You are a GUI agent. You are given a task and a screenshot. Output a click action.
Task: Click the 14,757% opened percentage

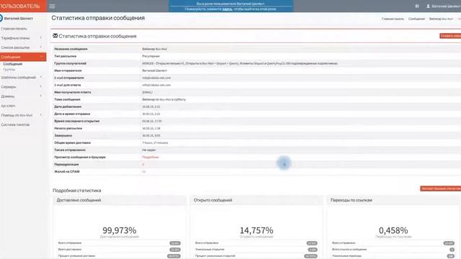[256, 230]
